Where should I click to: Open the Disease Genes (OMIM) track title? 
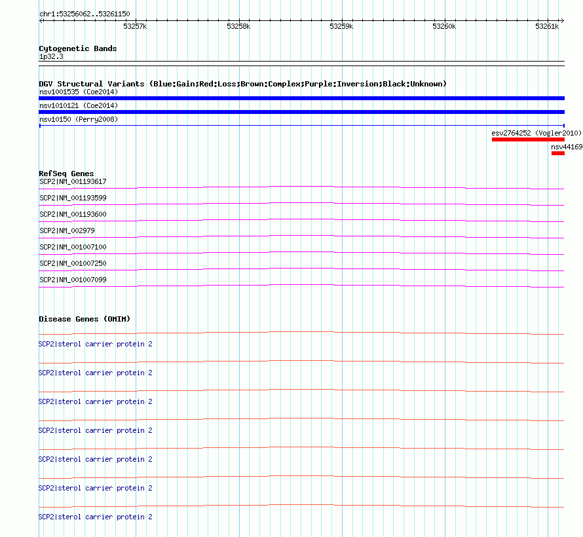(85, 319)
